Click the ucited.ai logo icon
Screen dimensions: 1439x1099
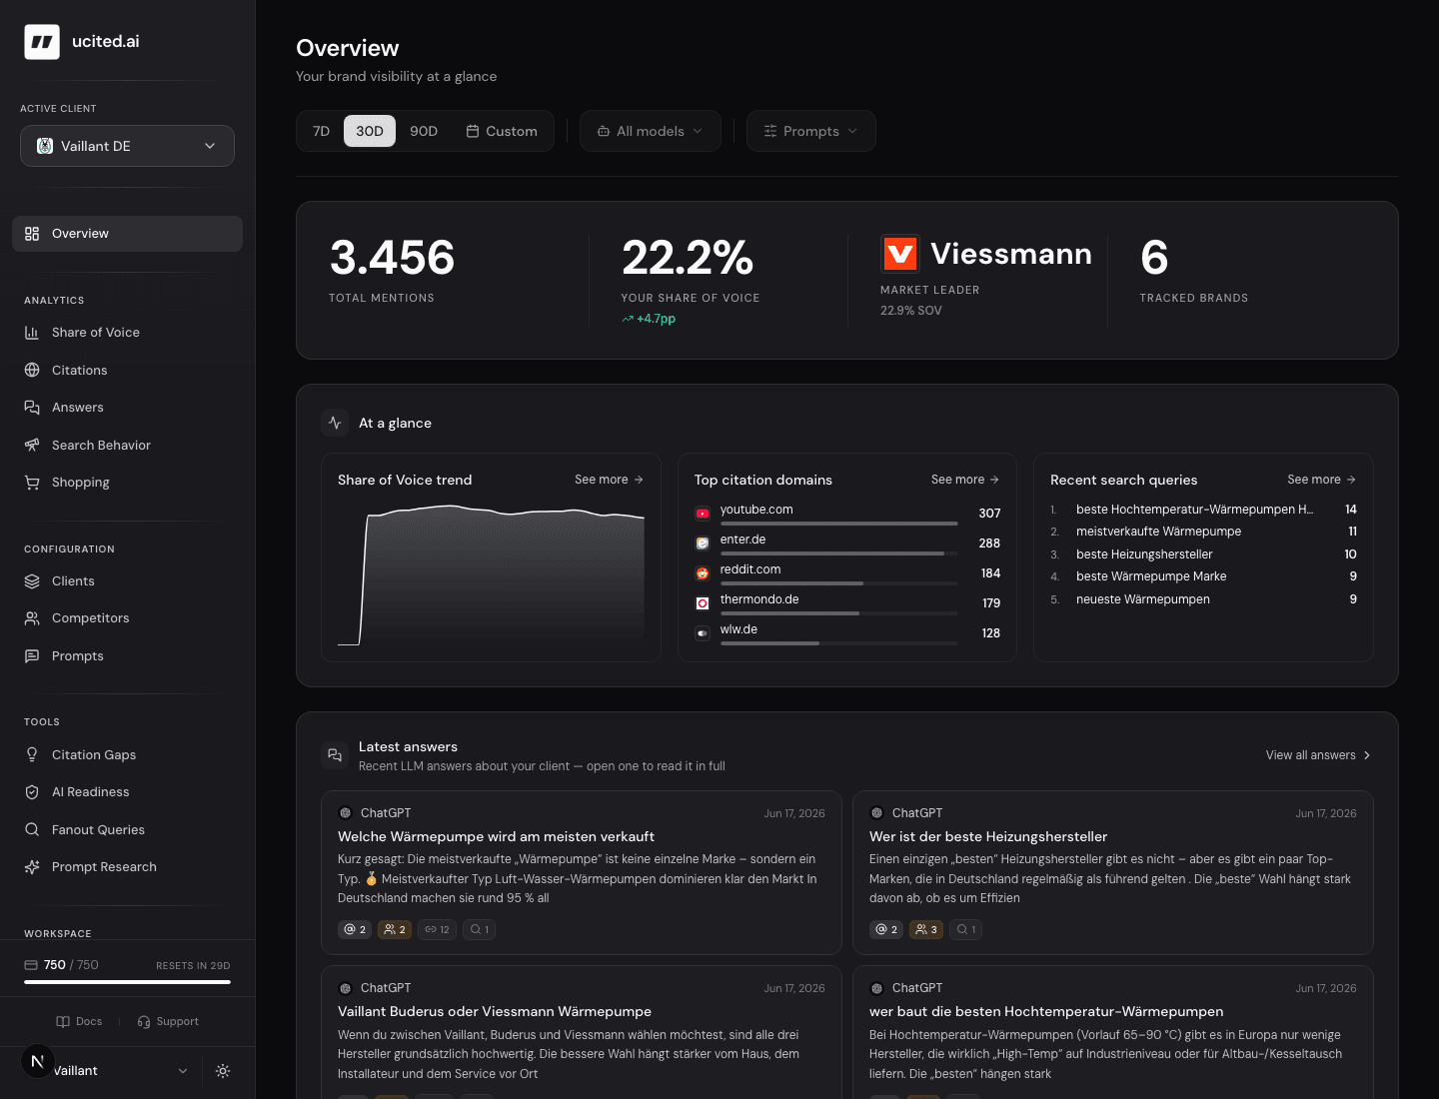tap(42, 42)
